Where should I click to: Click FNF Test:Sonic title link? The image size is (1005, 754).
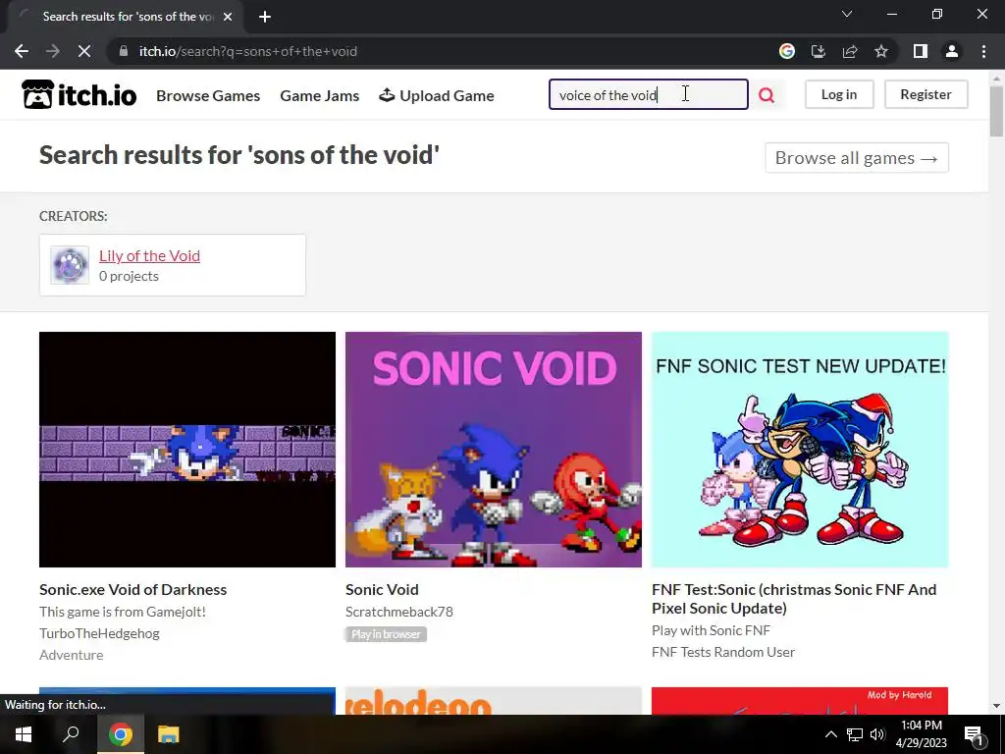794,598
